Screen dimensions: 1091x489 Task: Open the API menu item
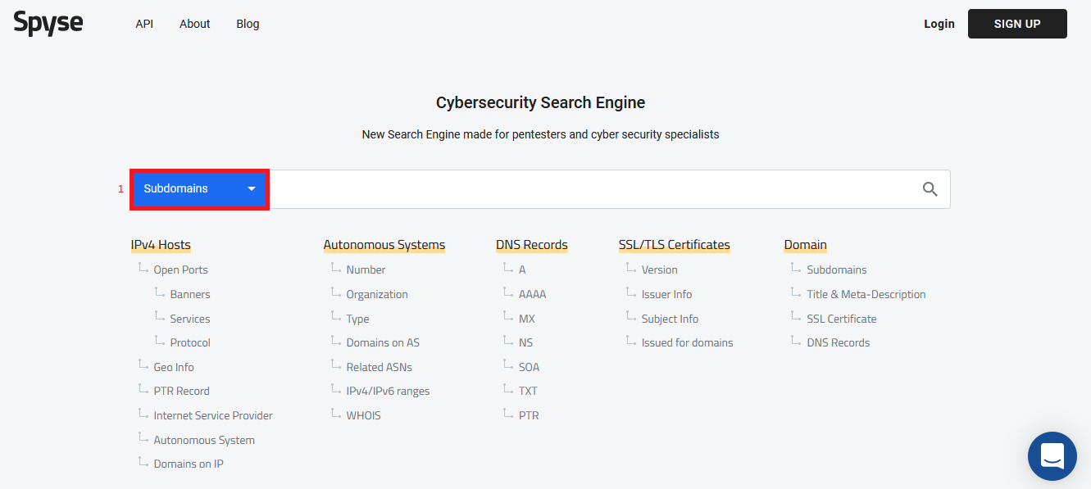point(144,24)
